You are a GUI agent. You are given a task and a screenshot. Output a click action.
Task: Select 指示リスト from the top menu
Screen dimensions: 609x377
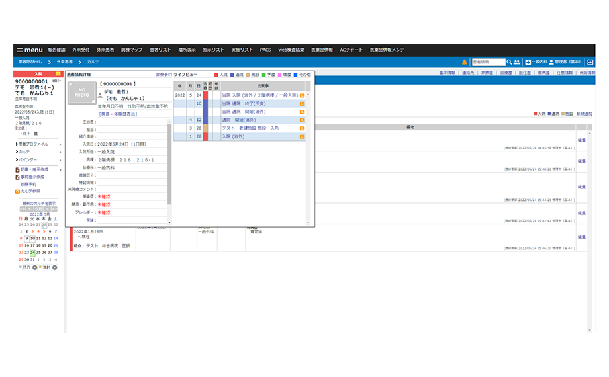coord(213,50)
